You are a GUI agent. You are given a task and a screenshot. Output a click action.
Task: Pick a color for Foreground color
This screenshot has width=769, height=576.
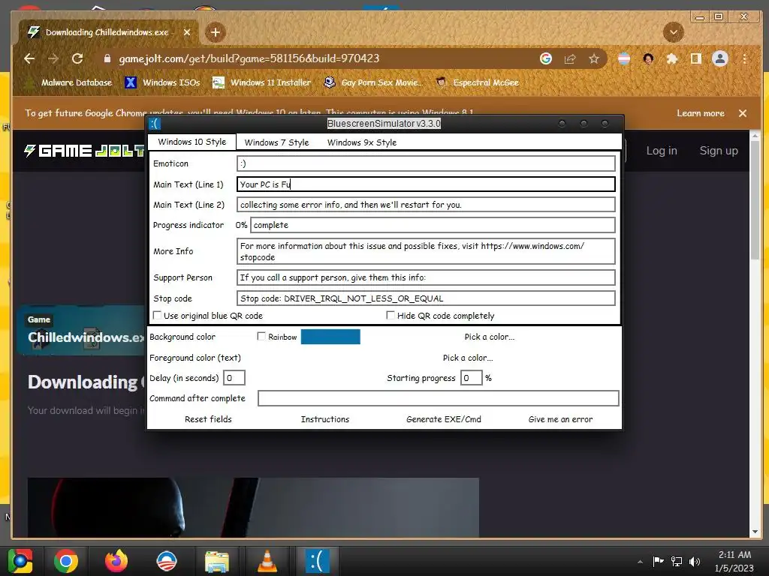(x=468, y=358)
